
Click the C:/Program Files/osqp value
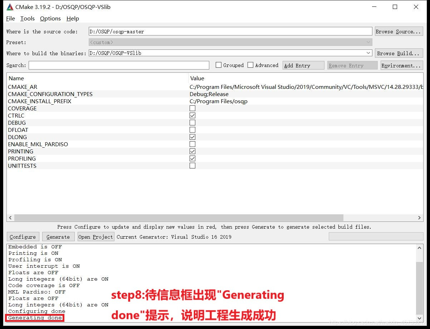point(219,101)
